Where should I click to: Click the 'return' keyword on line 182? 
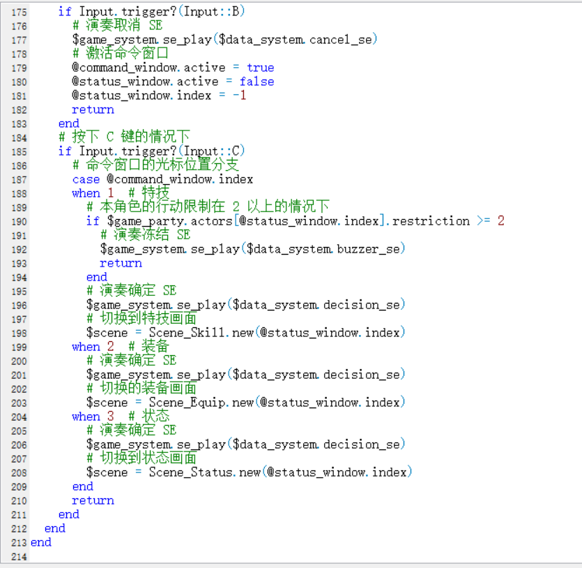coord(93,110)
